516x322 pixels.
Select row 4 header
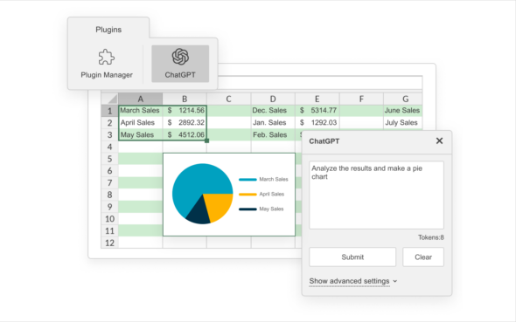(x=109, y=147)
